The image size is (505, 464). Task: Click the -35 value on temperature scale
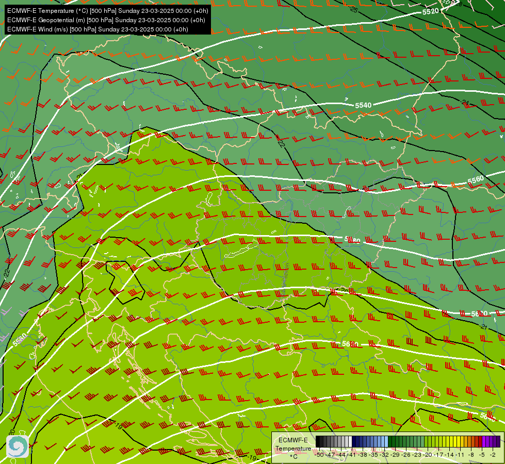(374, 455)
